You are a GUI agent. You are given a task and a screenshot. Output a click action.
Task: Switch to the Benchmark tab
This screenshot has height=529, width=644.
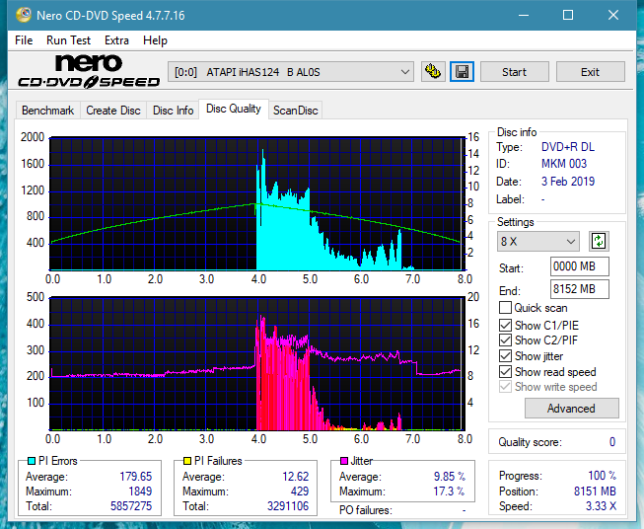point(48,111)
